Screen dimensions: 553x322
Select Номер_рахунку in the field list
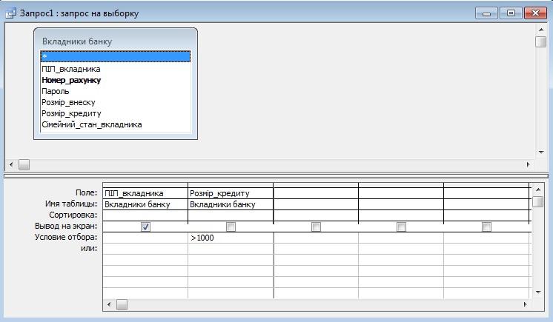[71, 80]
